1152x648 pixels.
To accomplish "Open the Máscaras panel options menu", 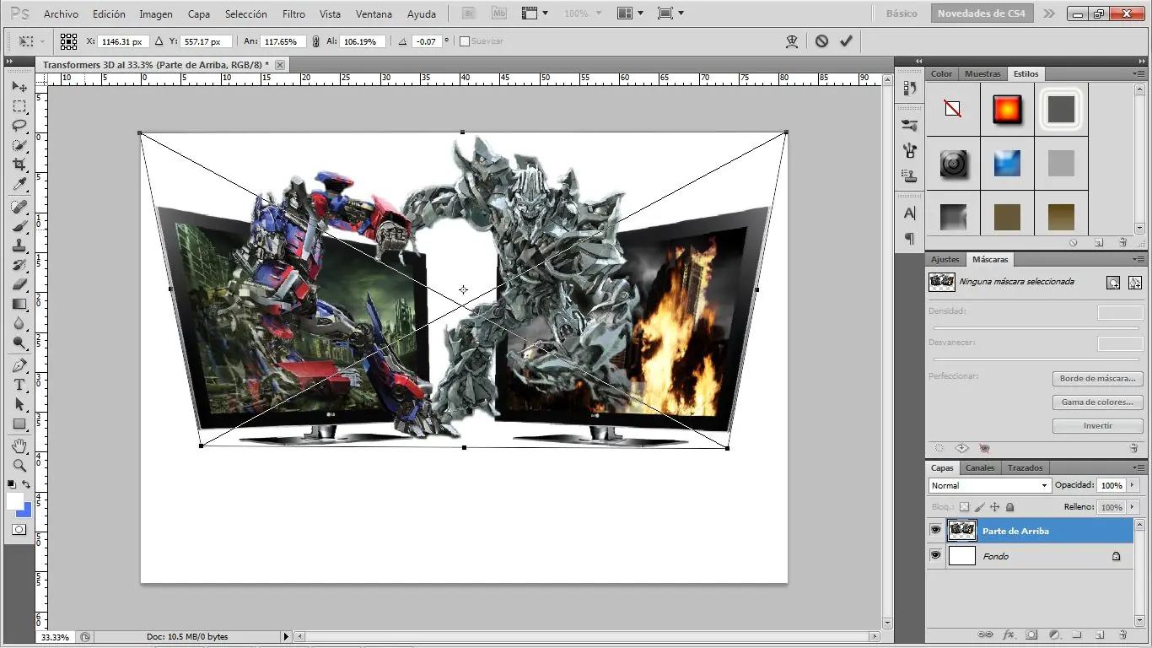I will pos(1139,259).
